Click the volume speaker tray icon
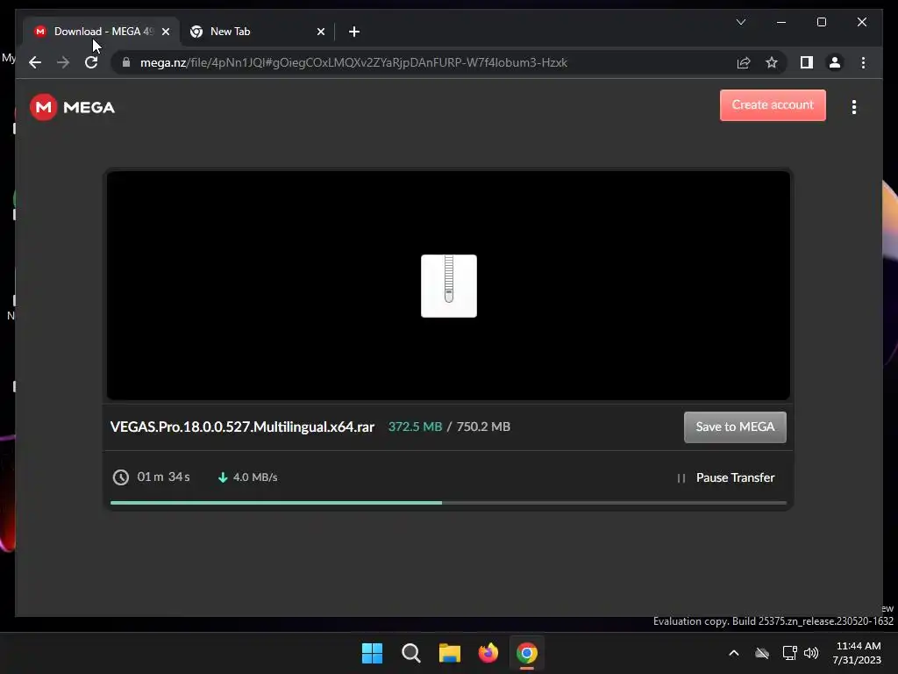The image size is (898, 674). coord(811,653)
